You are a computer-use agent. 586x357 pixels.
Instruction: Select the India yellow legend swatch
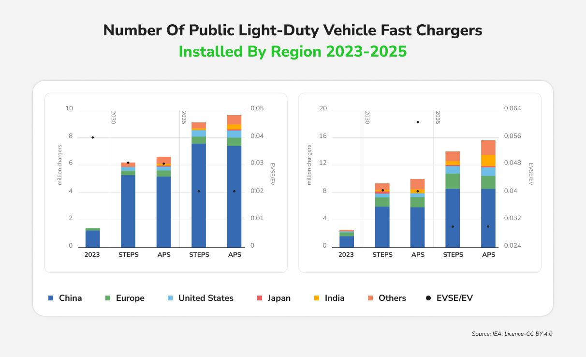[317, 298]
